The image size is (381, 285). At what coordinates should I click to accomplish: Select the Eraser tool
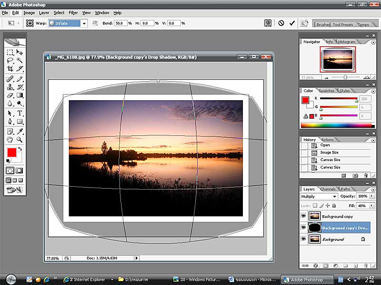[x=10, y=95]
